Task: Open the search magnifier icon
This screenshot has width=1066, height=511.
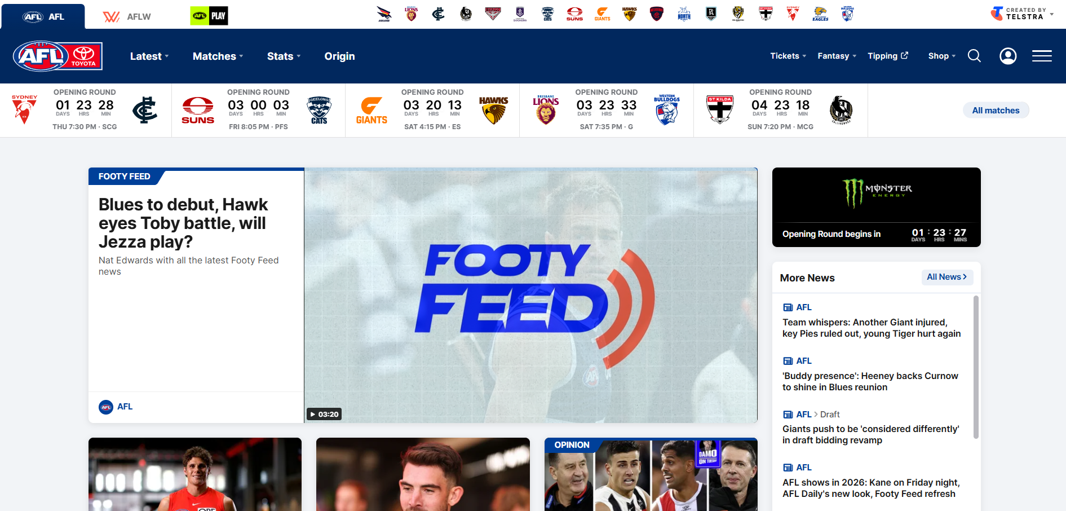Action: (x=974, y=56)
